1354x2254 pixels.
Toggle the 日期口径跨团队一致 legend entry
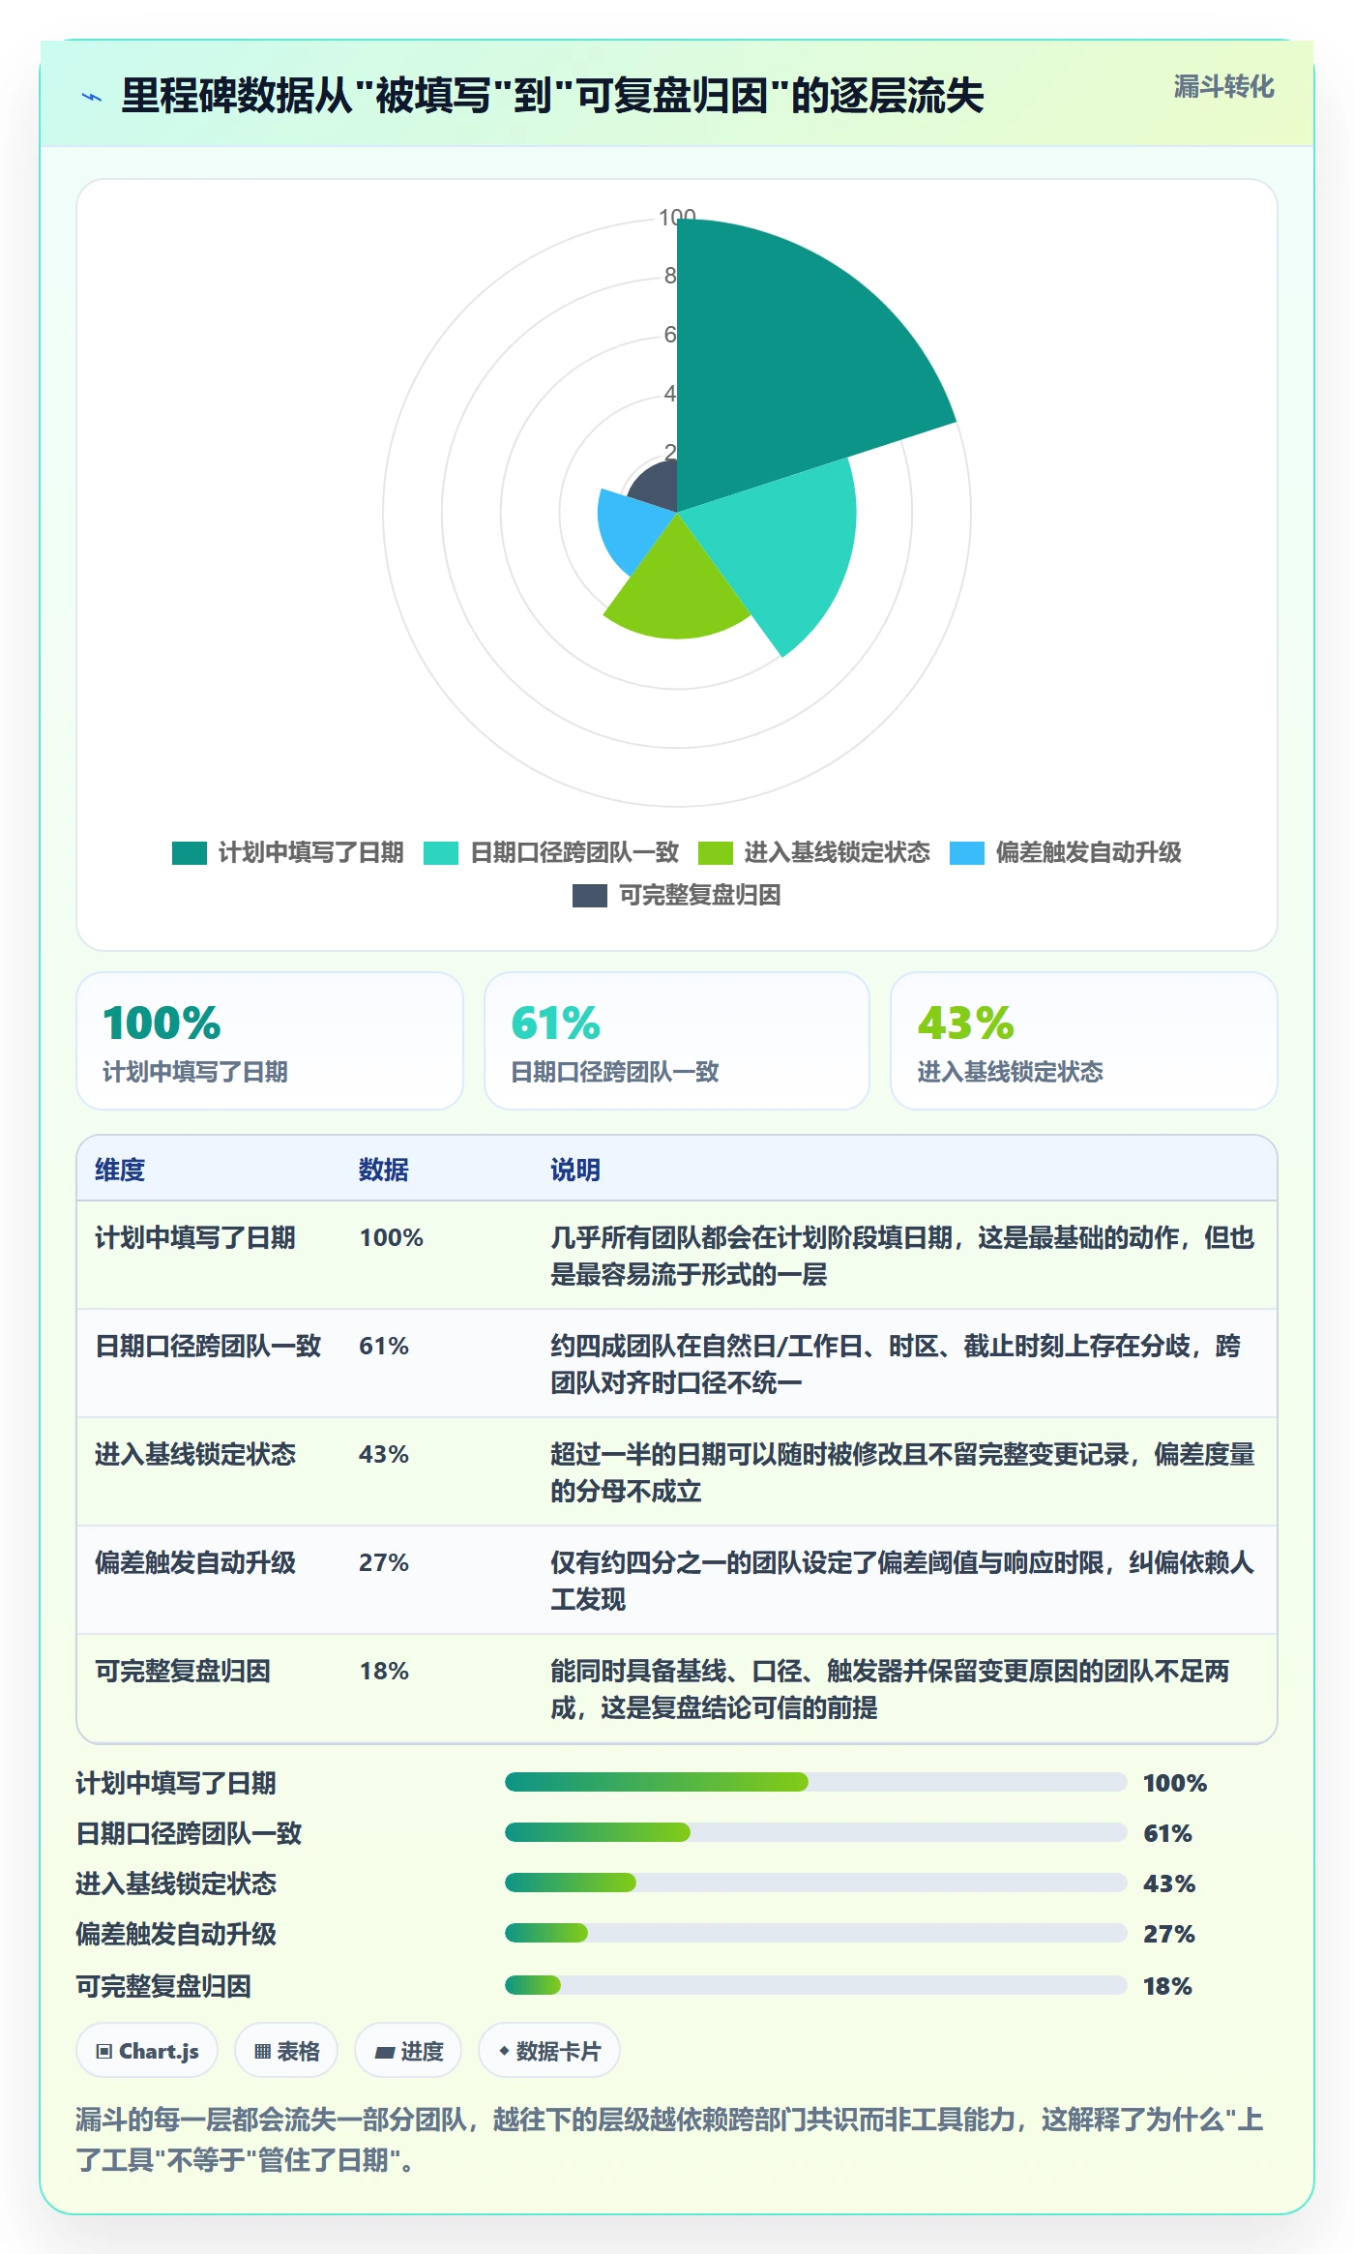(551, 852)
